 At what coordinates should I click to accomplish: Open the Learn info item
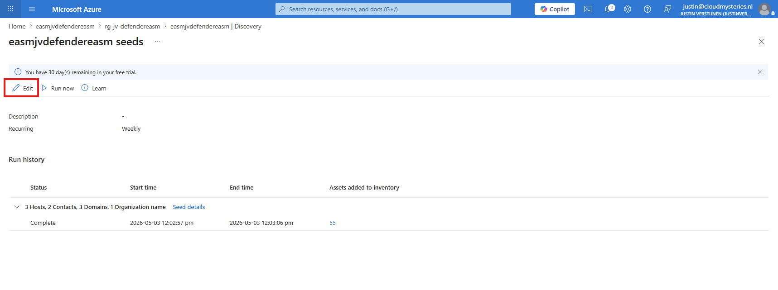tap(94, 88)
